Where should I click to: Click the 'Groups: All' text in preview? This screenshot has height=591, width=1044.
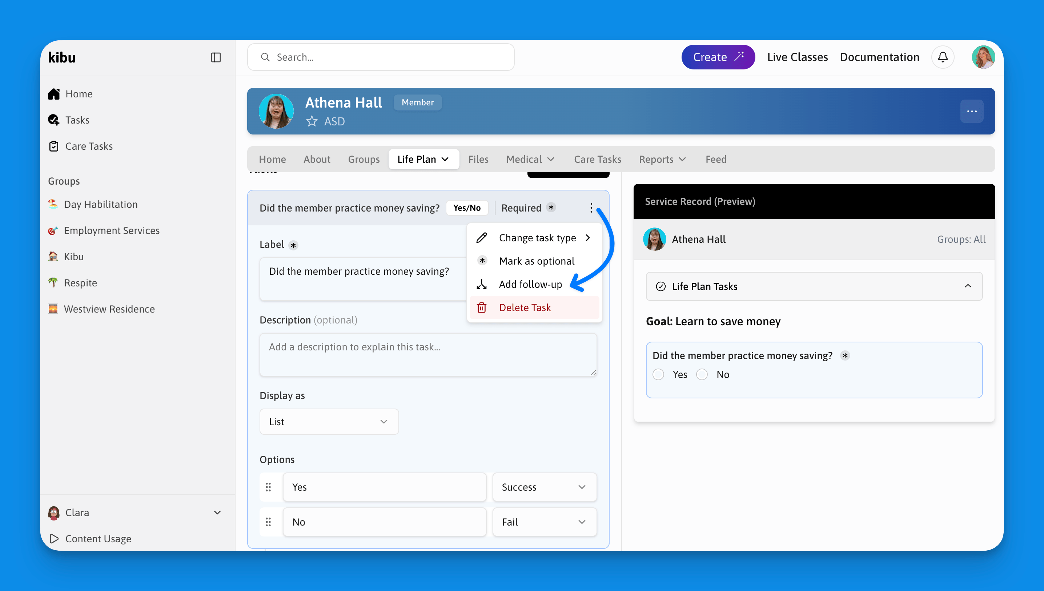point(961,239)
